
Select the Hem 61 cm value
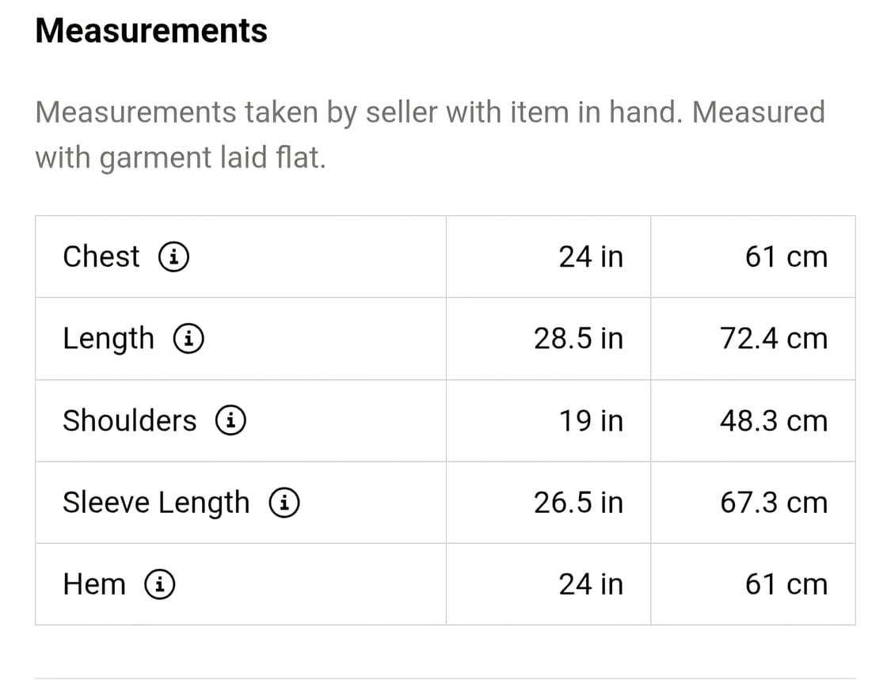pyautogui.click(x=786, y=584)
